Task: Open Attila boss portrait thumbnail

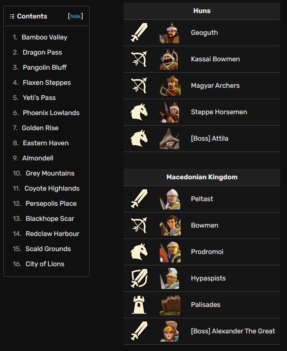Action: click(x=169, y=139)
